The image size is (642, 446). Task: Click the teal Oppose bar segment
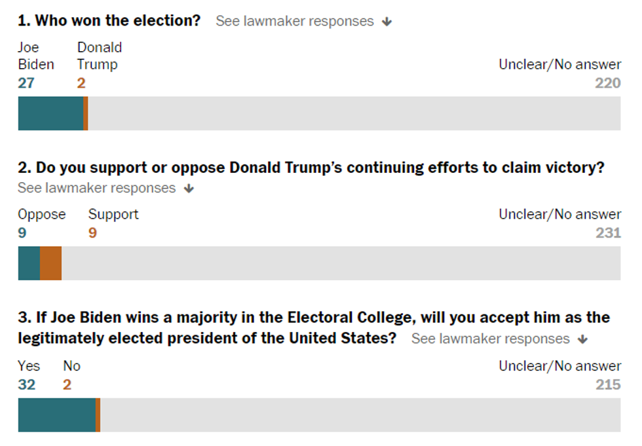(x=29, y=263)
